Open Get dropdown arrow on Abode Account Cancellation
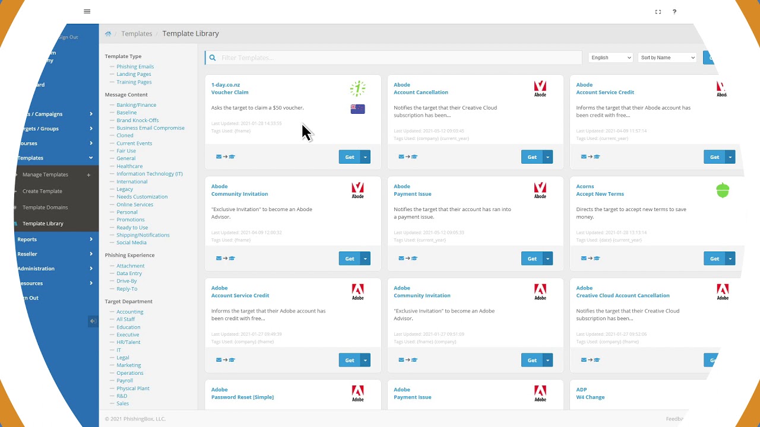This screenshot has width=760, height=427. coord(547,157)
